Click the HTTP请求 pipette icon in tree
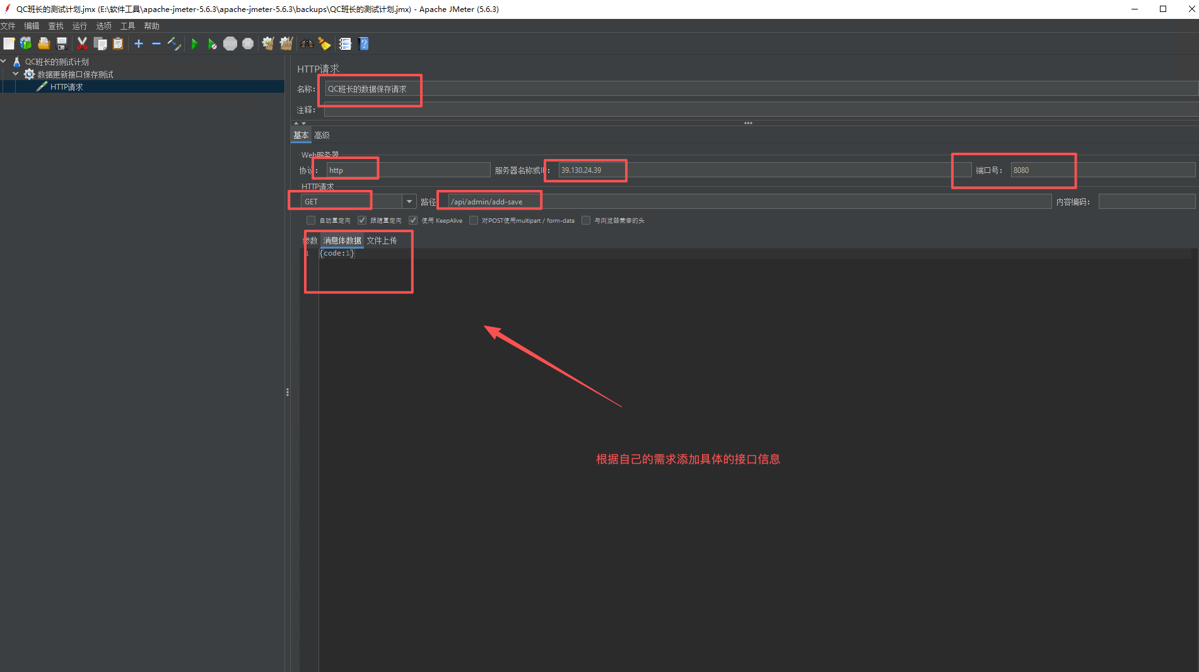This screenshot has width=1199, height=672. 42,86
